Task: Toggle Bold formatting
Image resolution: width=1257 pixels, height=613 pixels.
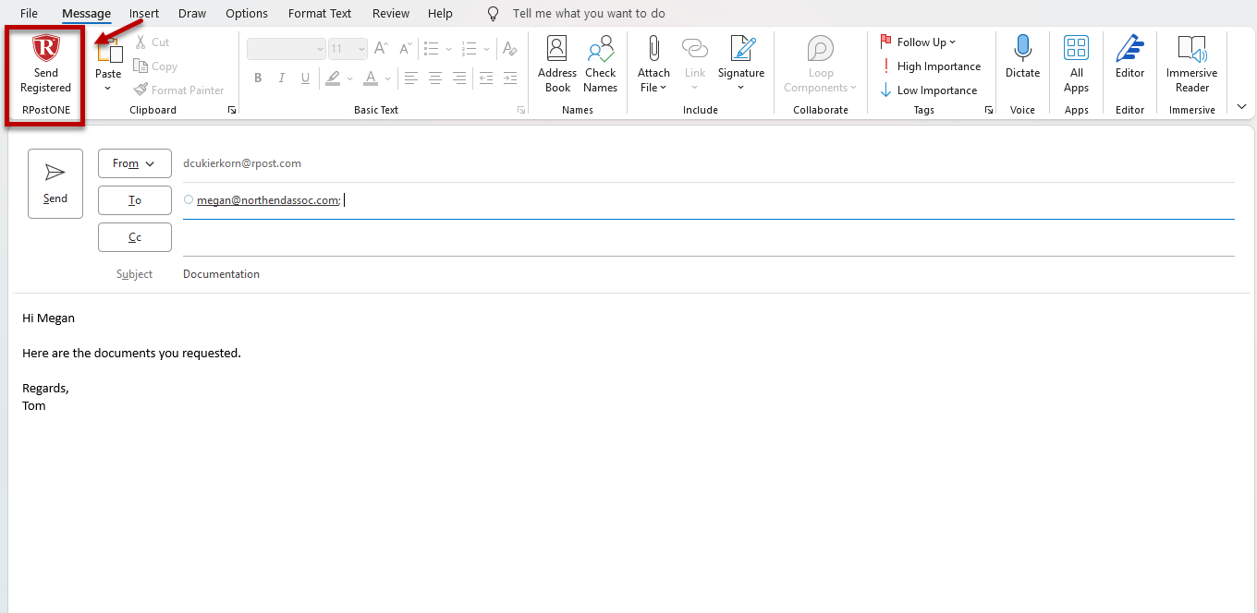Action: click(258, 78)
